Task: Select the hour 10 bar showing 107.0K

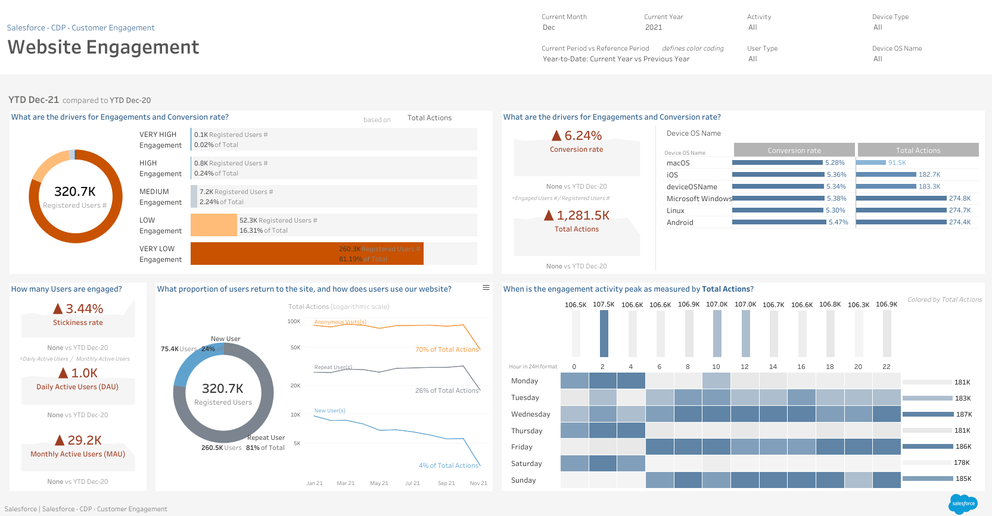Action: 717,334
